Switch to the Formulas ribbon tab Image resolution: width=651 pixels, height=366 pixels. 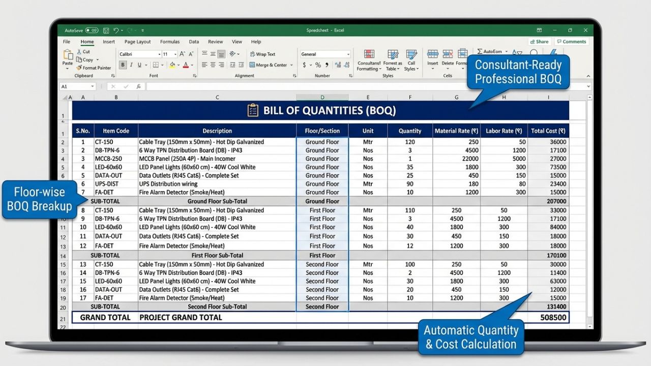coord(170,42)
